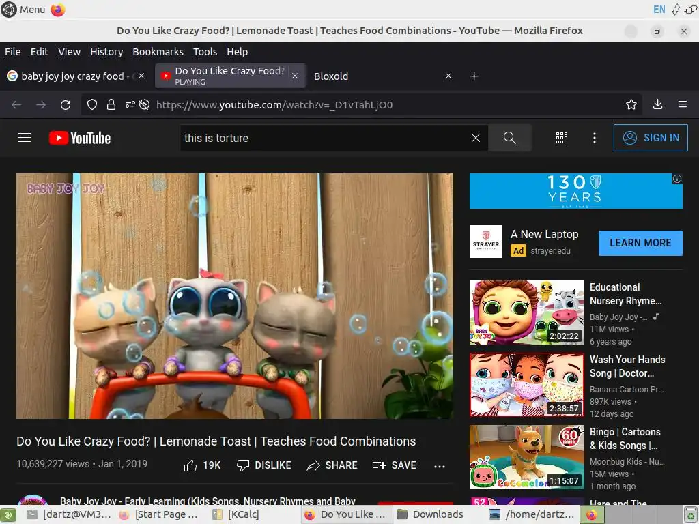Open Start Page taskbar item
699x524 pixels.
[x=159, y=514]
